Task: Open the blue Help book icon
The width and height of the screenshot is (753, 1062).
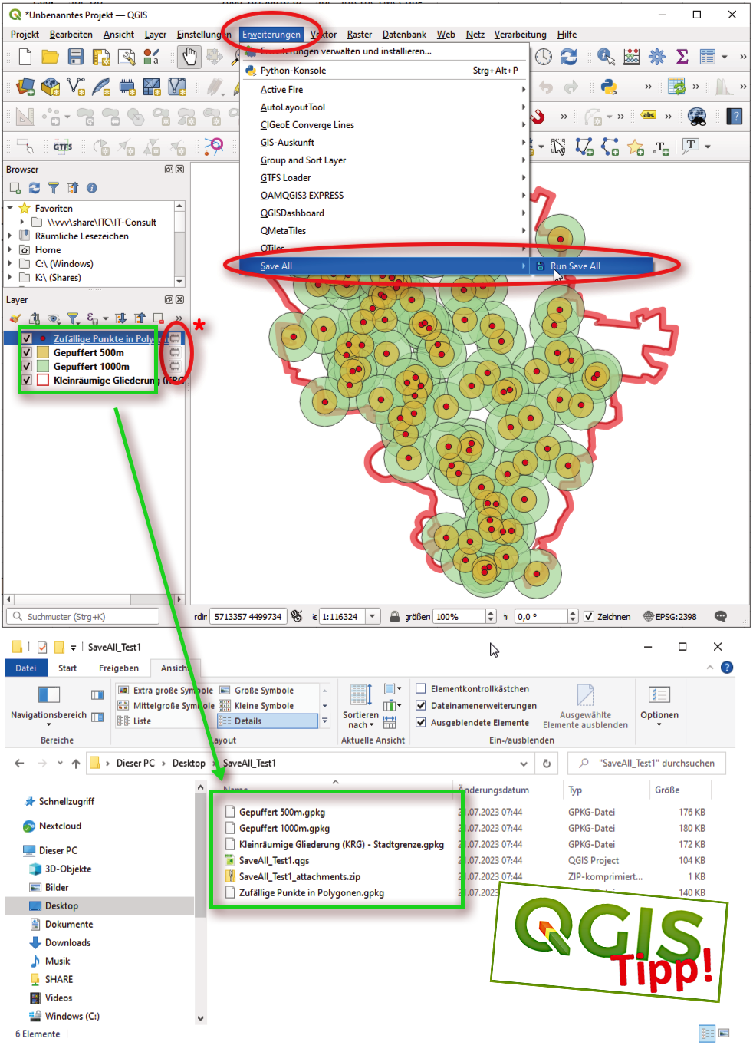Action: pos(736,117)
